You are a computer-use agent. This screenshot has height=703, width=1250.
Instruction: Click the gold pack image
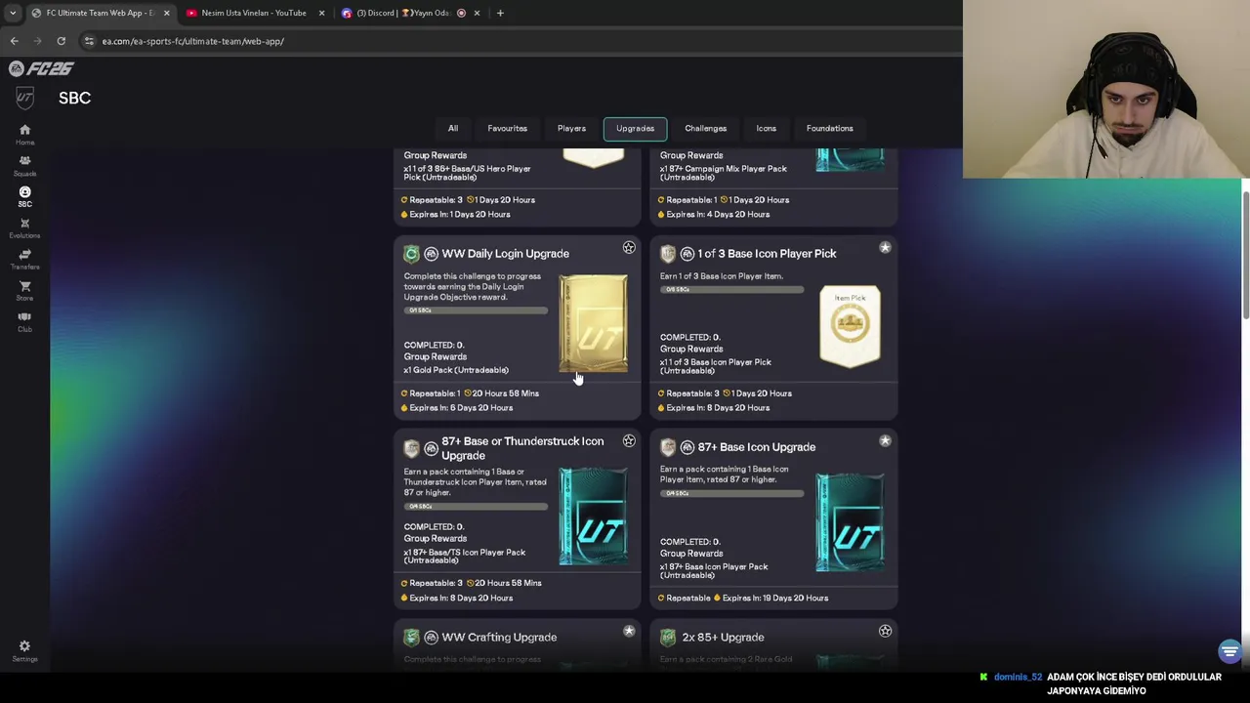click(x=594, y=323)
